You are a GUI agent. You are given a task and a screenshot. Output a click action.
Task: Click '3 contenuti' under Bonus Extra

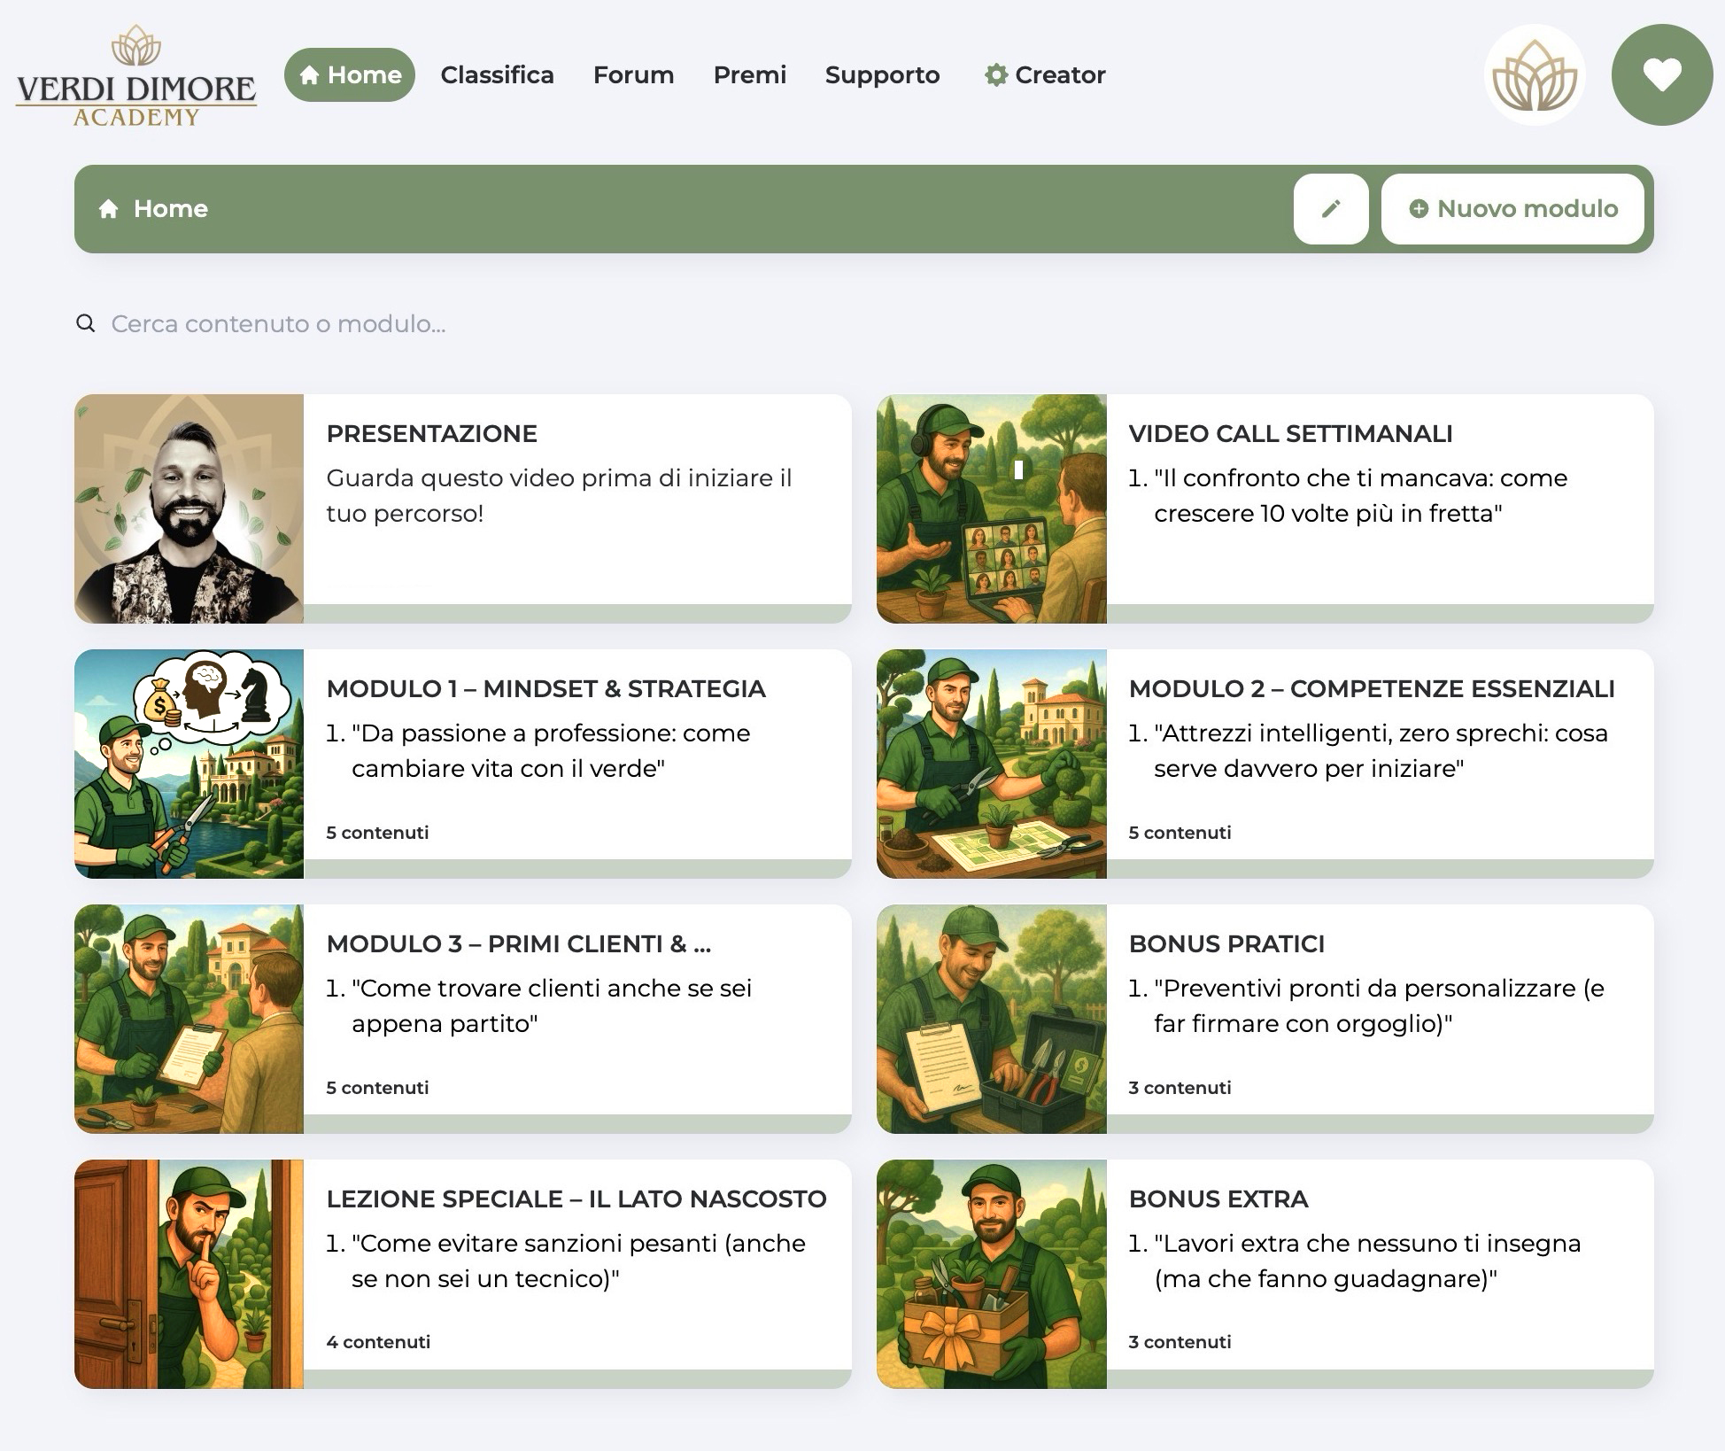1180,1342
